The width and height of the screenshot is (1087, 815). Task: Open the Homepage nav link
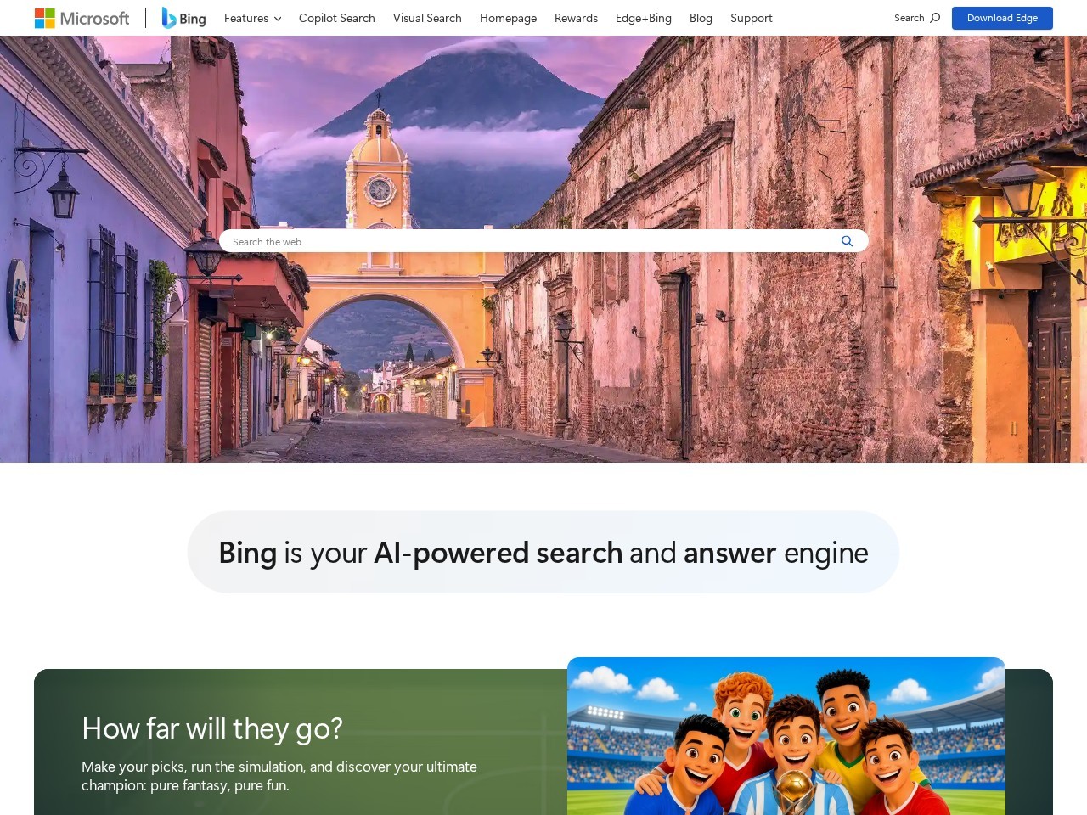click(x=508, y=18)
